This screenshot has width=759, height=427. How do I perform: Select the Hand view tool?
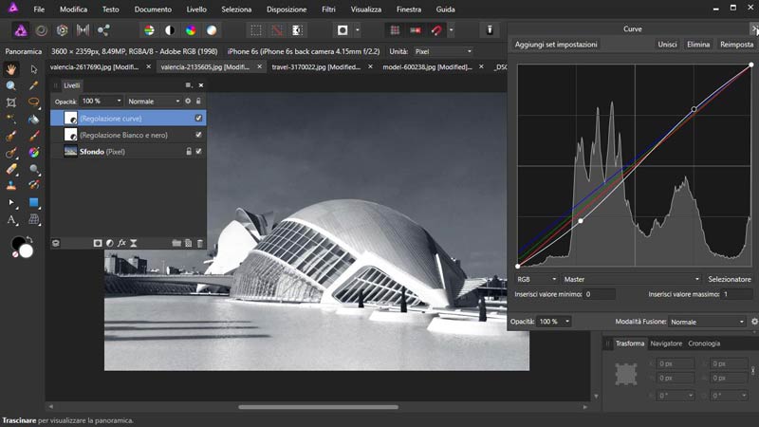pos(11,69)
